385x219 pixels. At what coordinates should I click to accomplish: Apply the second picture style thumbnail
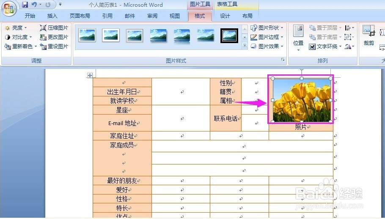coord(111,36)
